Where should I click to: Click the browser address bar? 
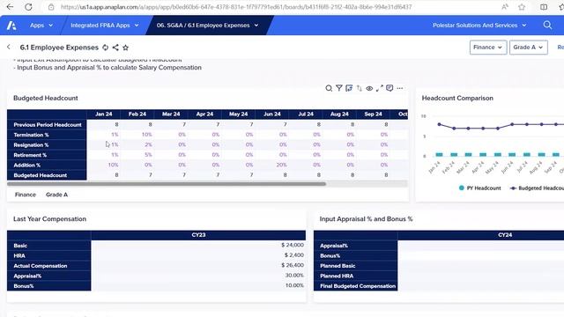tap(236, 6)
